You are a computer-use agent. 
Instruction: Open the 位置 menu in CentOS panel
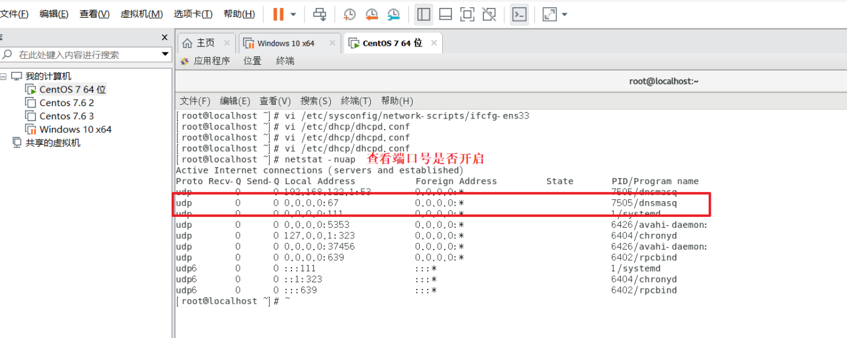tap(252, 61)
